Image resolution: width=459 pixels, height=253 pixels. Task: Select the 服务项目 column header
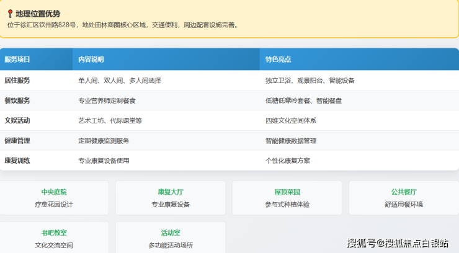[17, 60]
